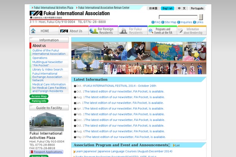Click the arrow icon beside FAQ
Screen dimensions: 236x157
pyautogui.click(x=153, y=22)
